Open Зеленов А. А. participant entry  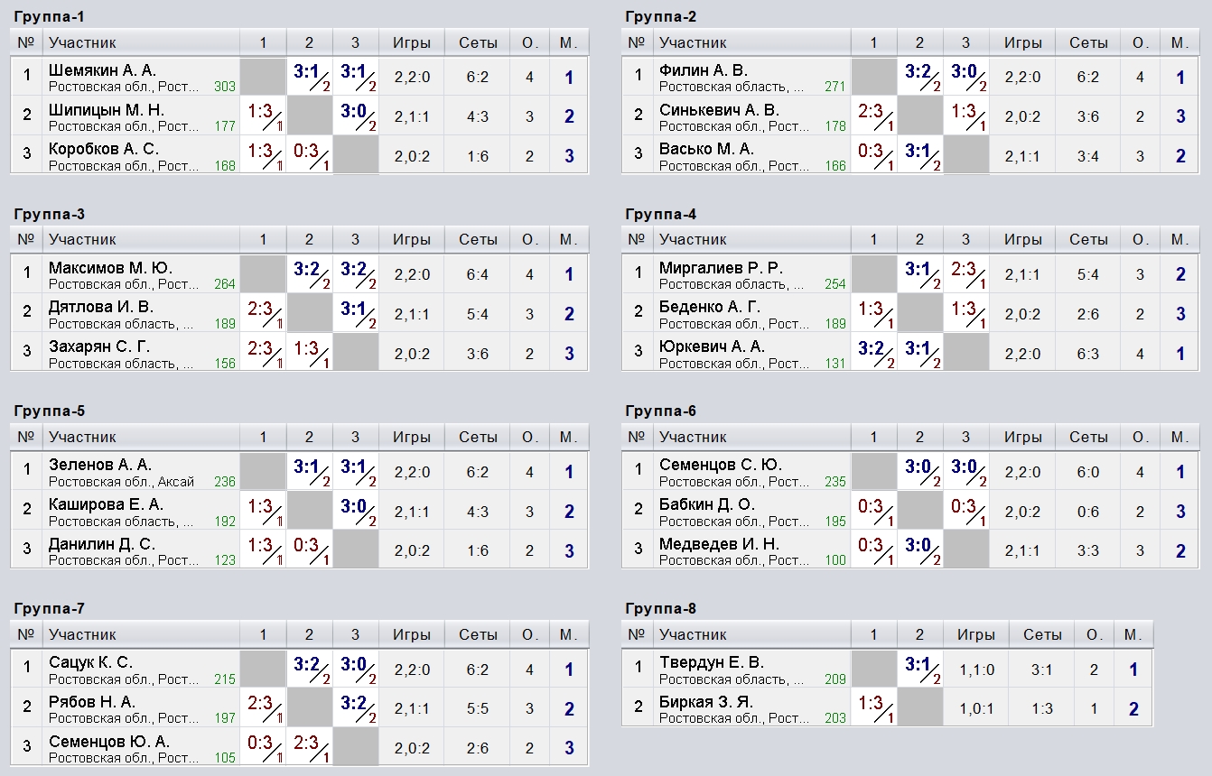point(100,464)
